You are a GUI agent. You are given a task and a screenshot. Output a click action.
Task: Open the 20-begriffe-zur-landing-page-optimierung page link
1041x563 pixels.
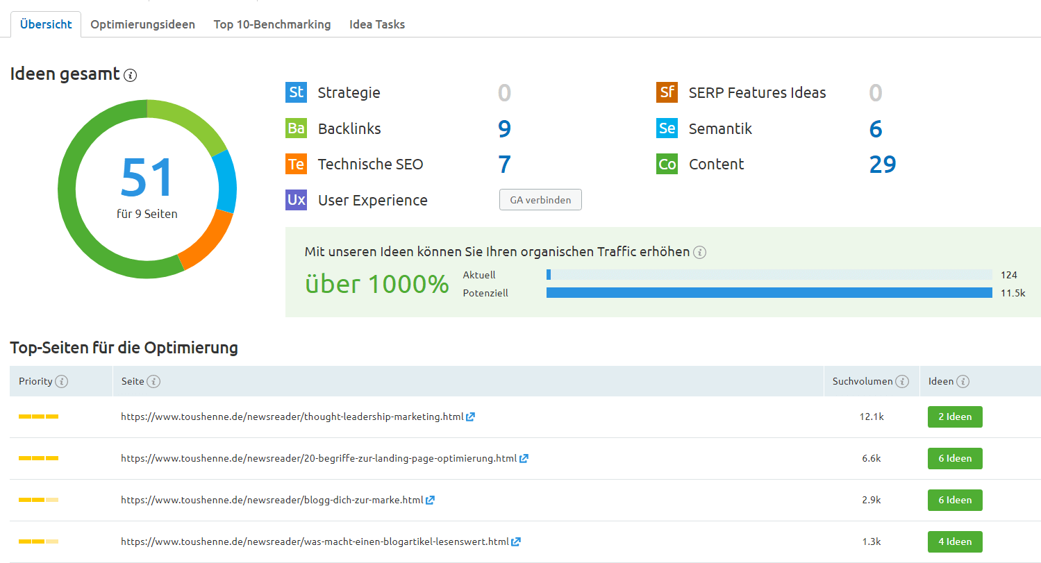pos(318,458)
